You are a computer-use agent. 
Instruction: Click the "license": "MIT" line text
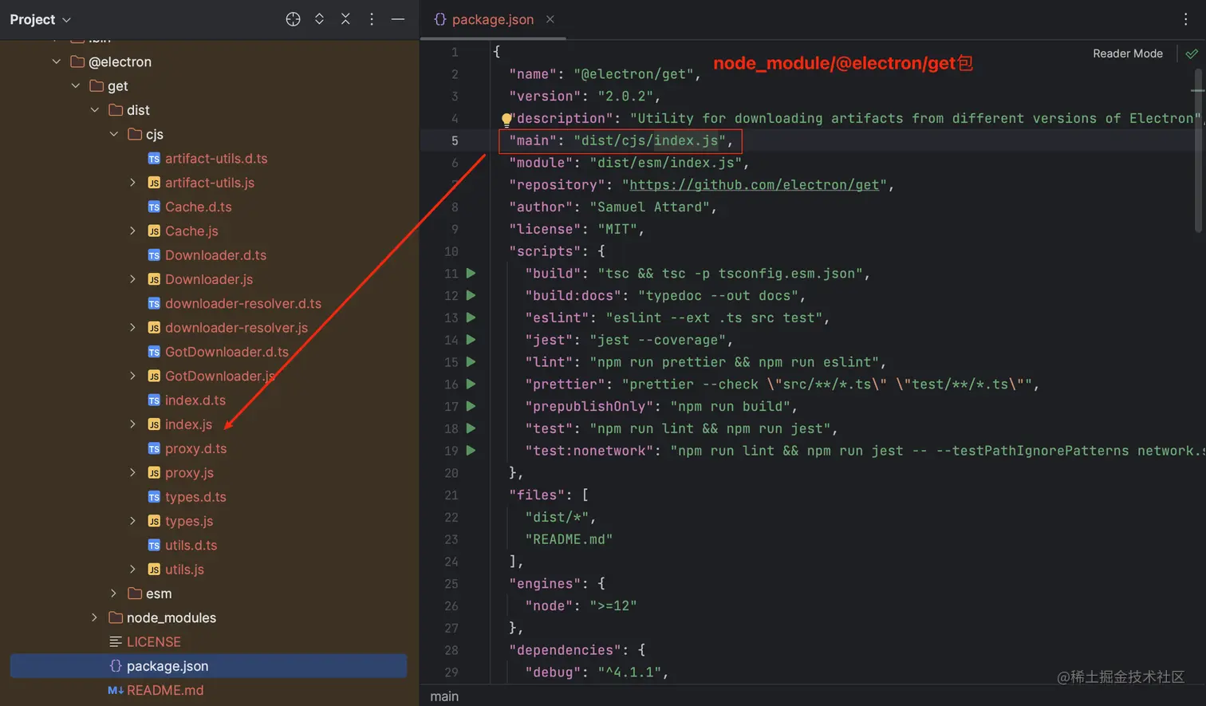577,229
